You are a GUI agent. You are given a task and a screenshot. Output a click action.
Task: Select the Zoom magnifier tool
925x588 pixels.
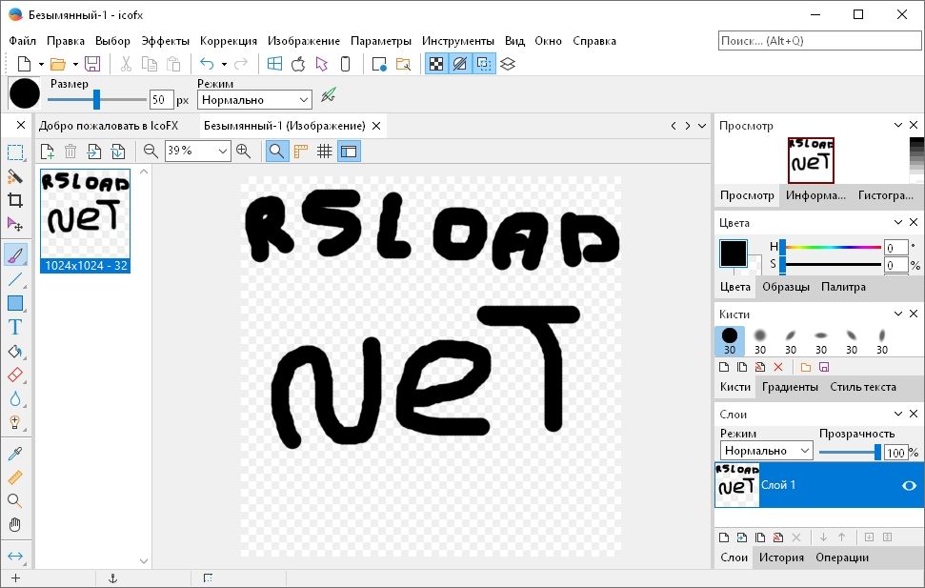point(15,500)
